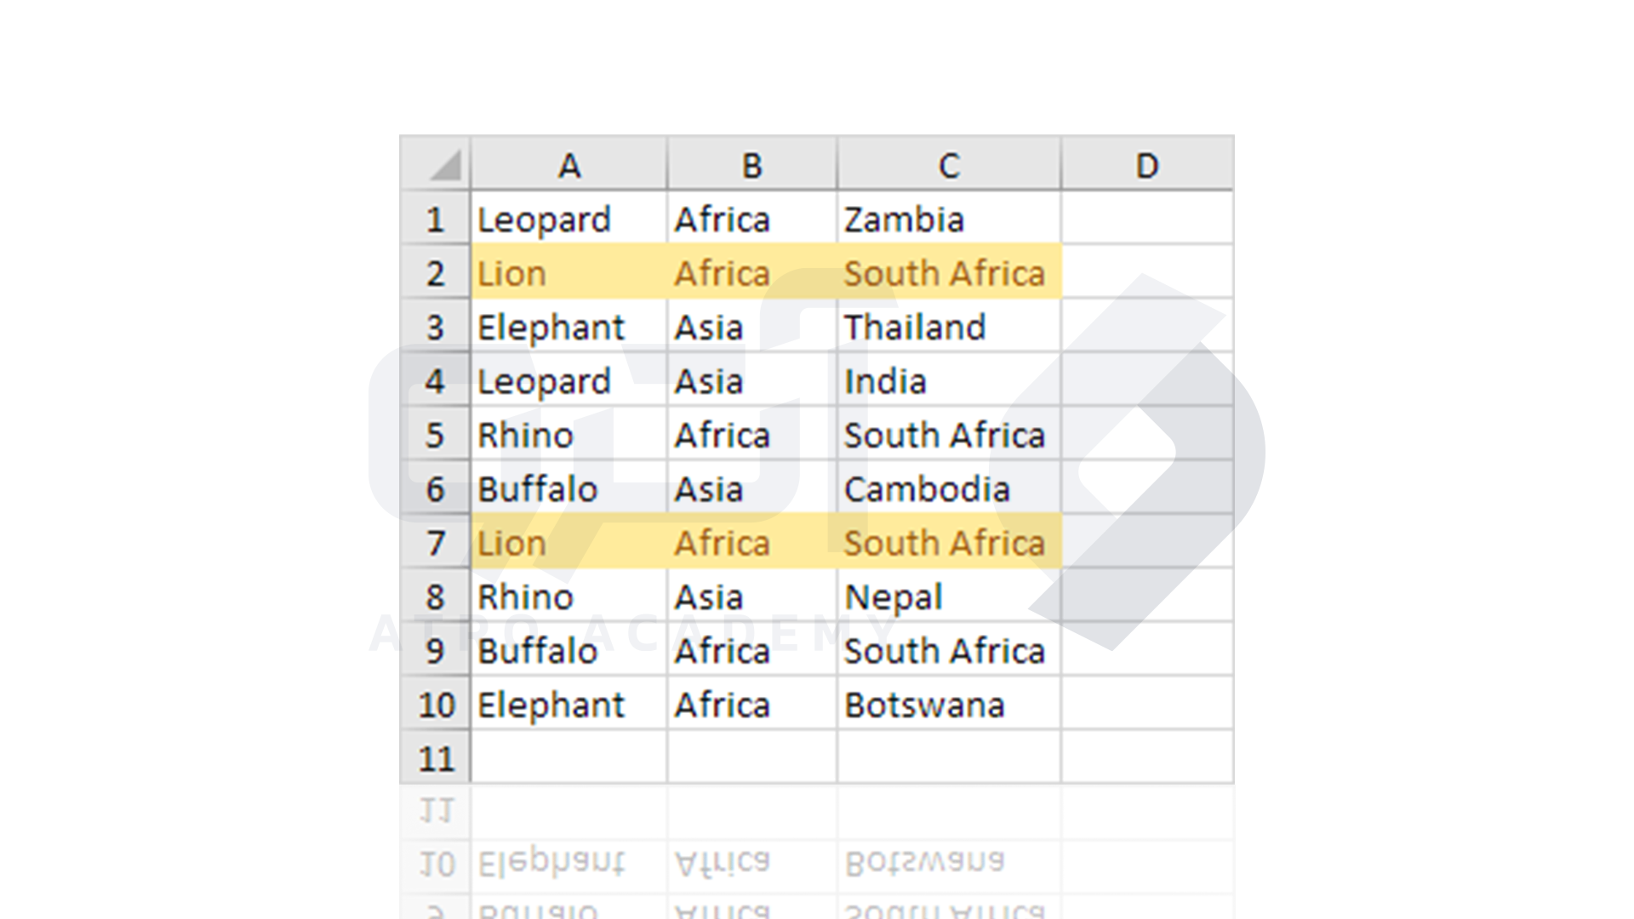
Task: Click Rhino cell in row 5
Action: click(x=569, y=434)
